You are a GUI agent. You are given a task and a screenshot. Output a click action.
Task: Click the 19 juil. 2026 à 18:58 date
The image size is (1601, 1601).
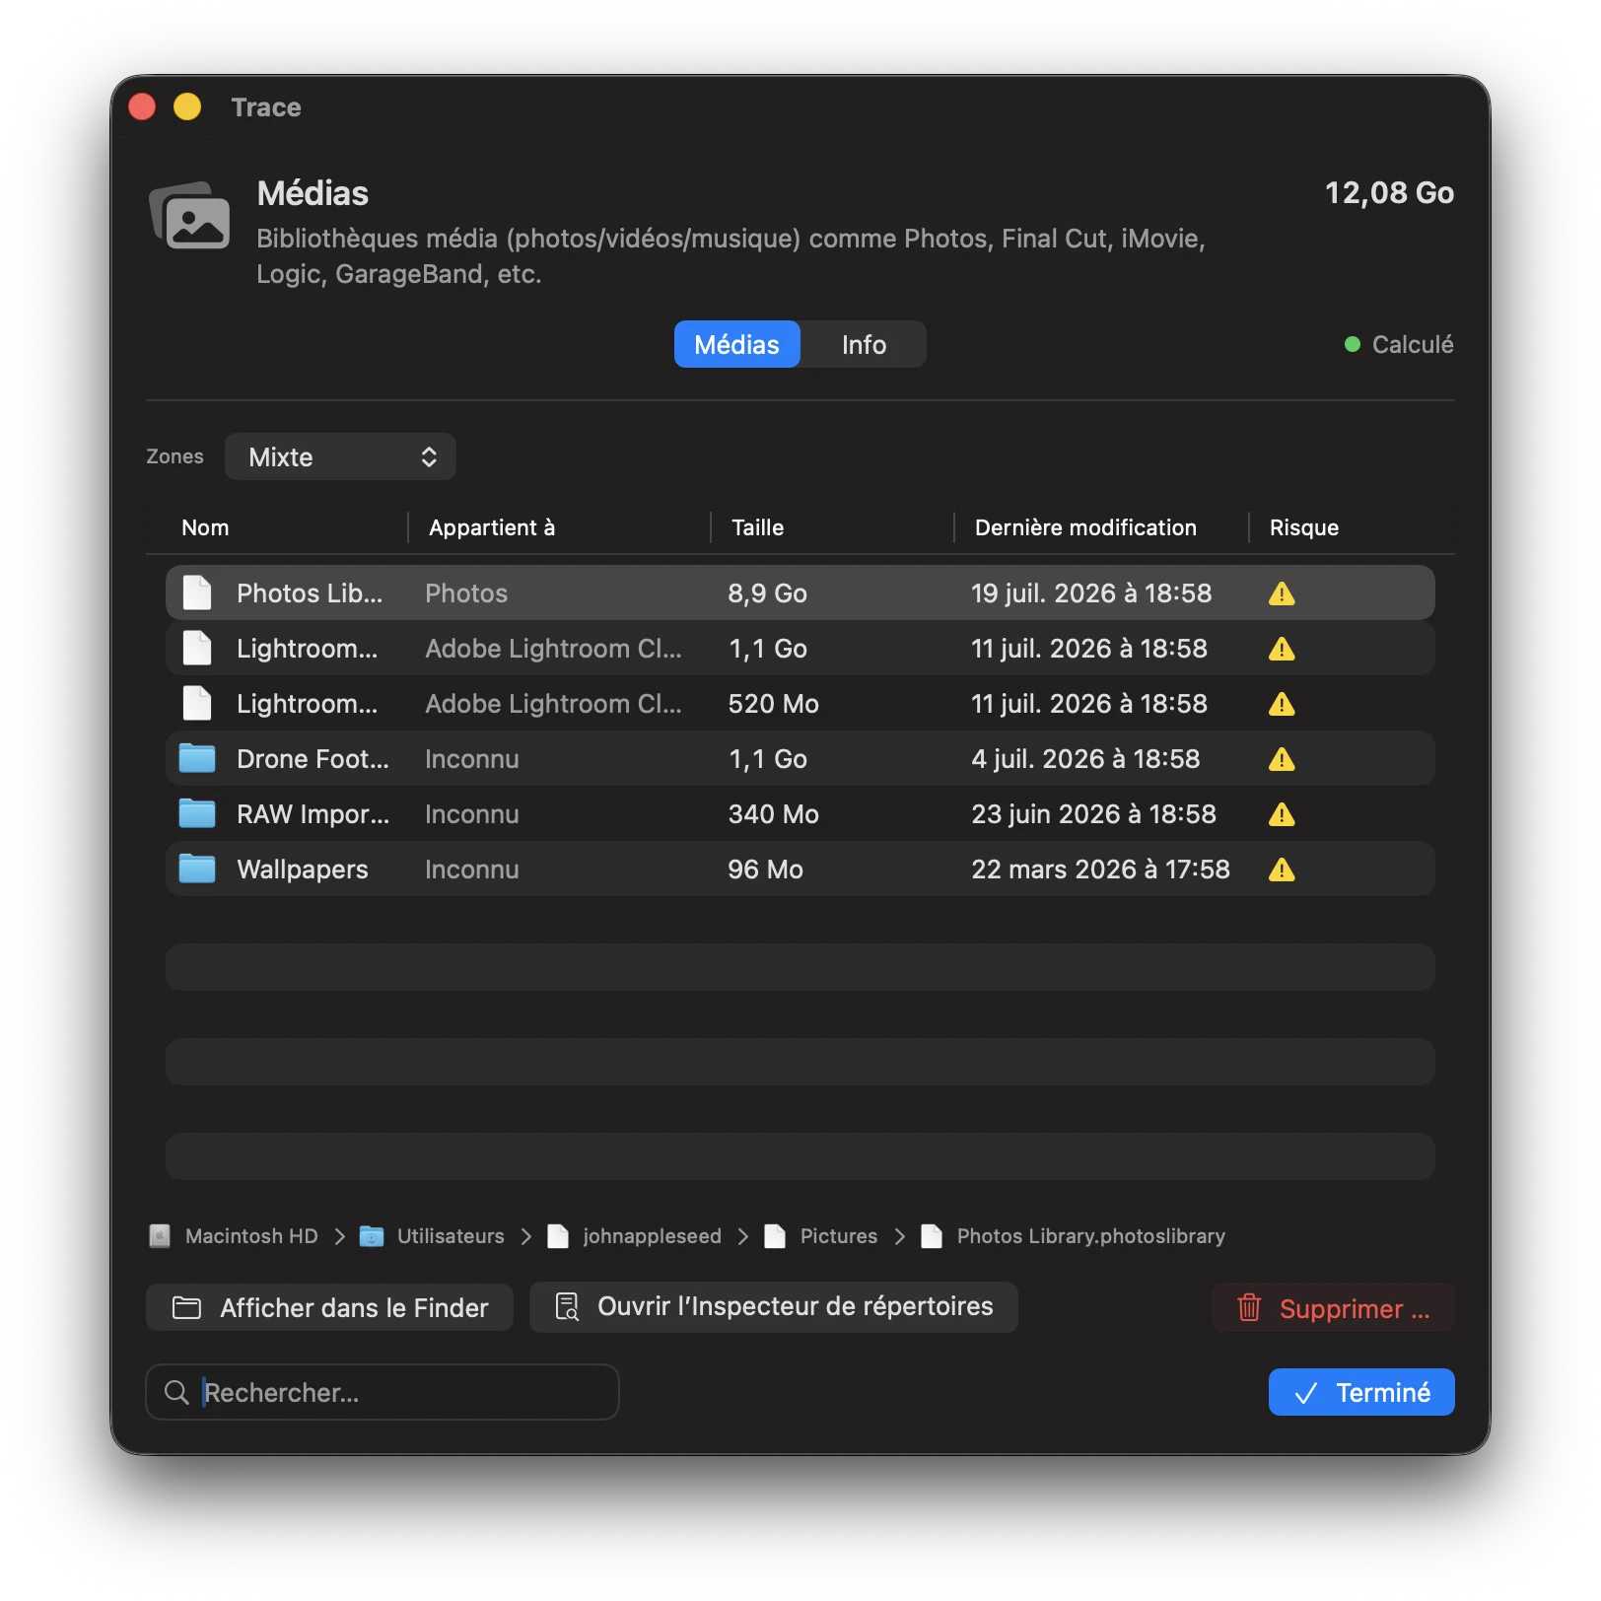[x=1091, y=592]
